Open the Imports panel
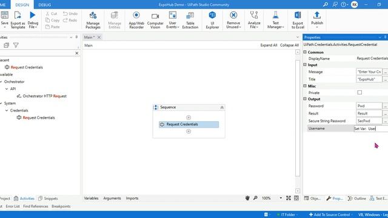The image size is (388, 218). coord(132,198)
